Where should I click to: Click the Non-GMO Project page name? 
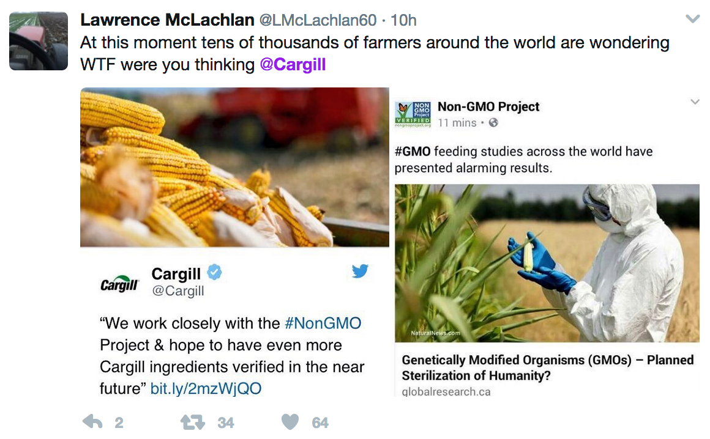(x=488, y=106)
